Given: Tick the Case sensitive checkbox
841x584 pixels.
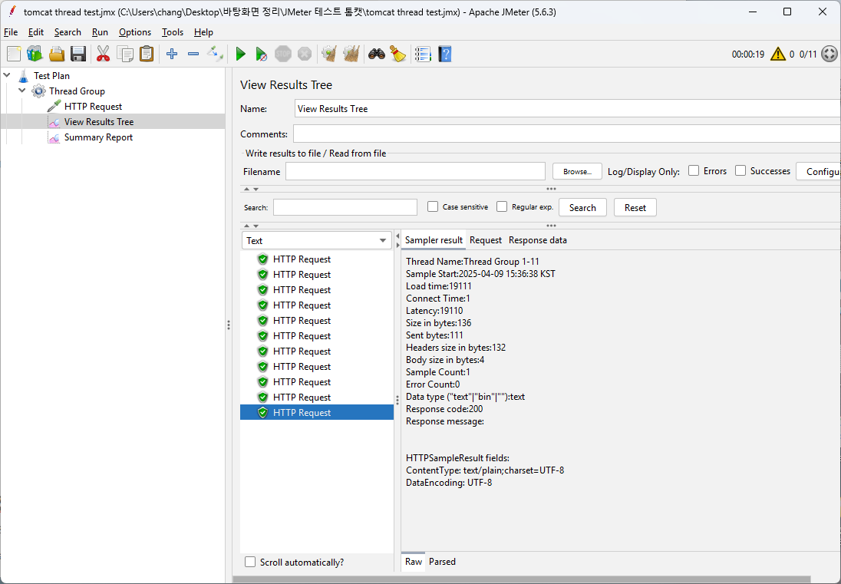Looking at the screenshot, I should point(432,206).
